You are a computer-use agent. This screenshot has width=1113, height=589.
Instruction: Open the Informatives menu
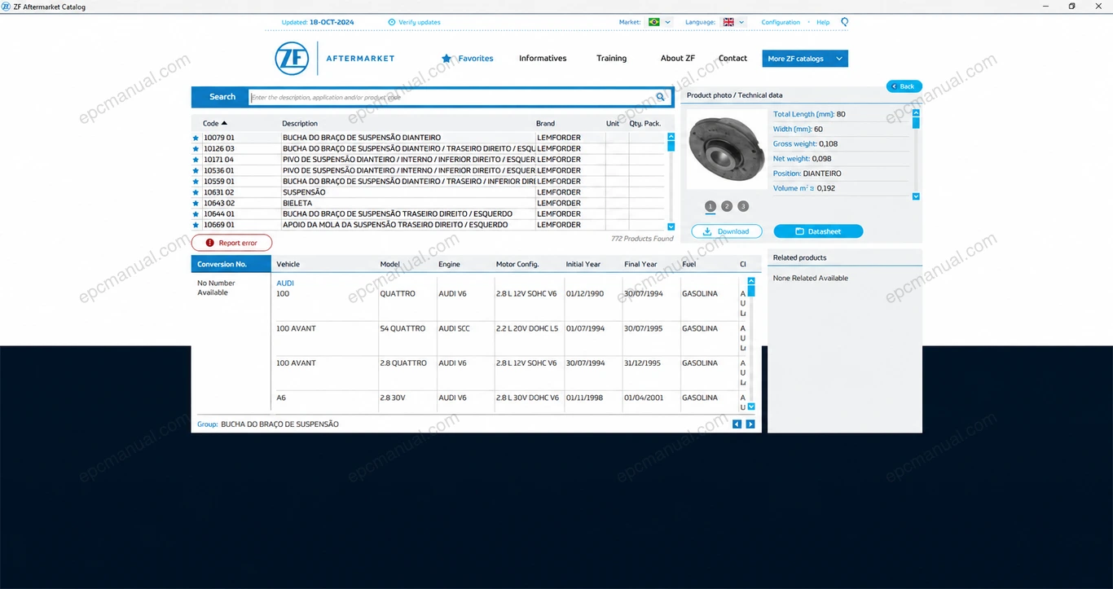coord(543,59)
